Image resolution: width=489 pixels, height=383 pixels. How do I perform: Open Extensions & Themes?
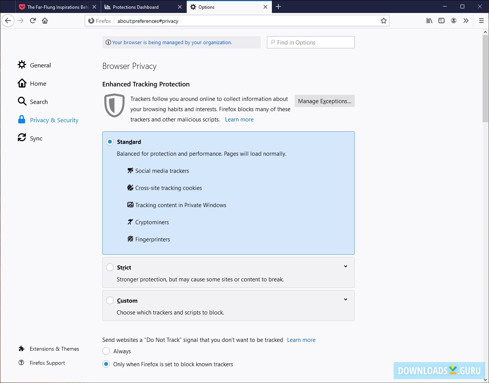(x=54, y=348)
